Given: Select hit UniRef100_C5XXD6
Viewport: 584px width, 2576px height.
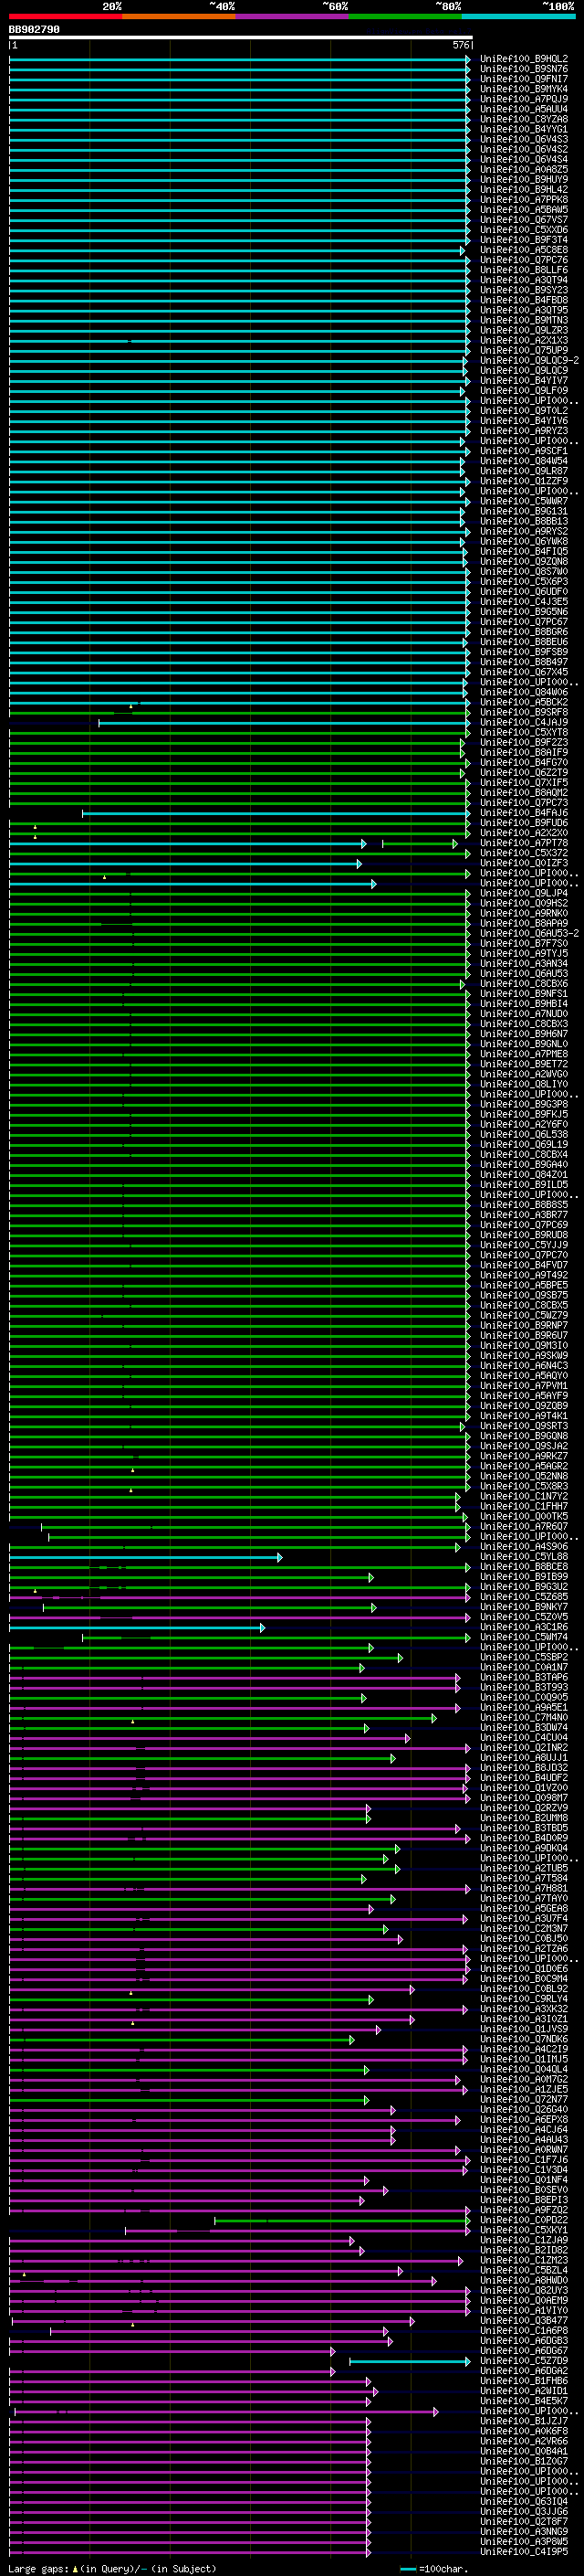Looking at the screenshot, I should pos(524,230).
